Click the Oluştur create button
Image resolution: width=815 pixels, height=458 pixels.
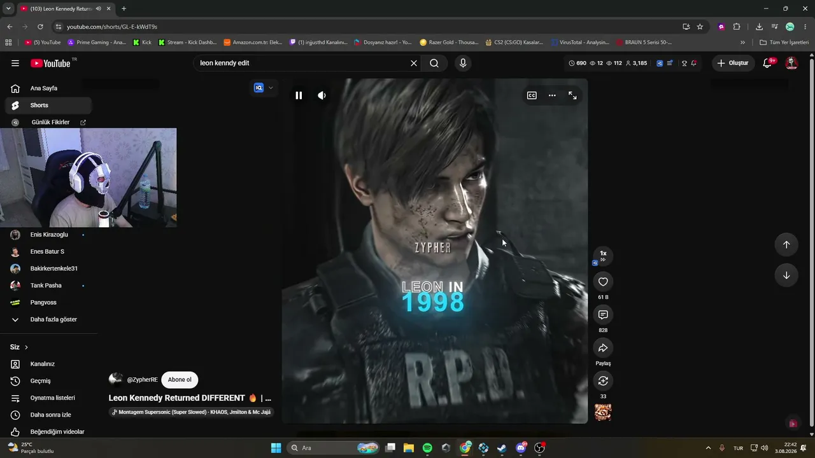733,63
